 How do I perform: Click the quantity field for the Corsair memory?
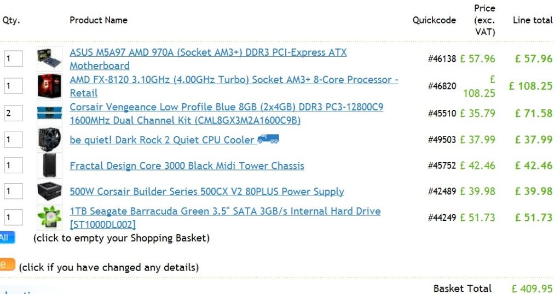13,113
